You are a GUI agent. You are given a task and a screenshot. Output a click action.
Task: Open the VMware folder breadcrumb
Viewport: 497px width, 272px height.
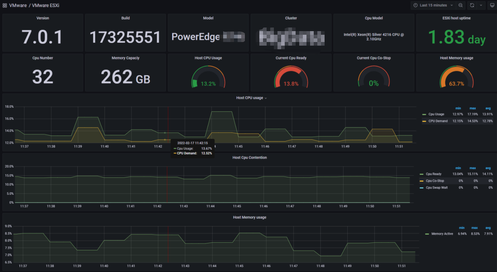point(18,5)
